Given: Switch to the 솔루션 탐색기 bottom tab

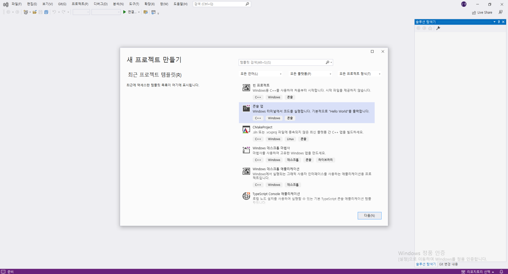Looking at the screenshot, I should (426, 264).
